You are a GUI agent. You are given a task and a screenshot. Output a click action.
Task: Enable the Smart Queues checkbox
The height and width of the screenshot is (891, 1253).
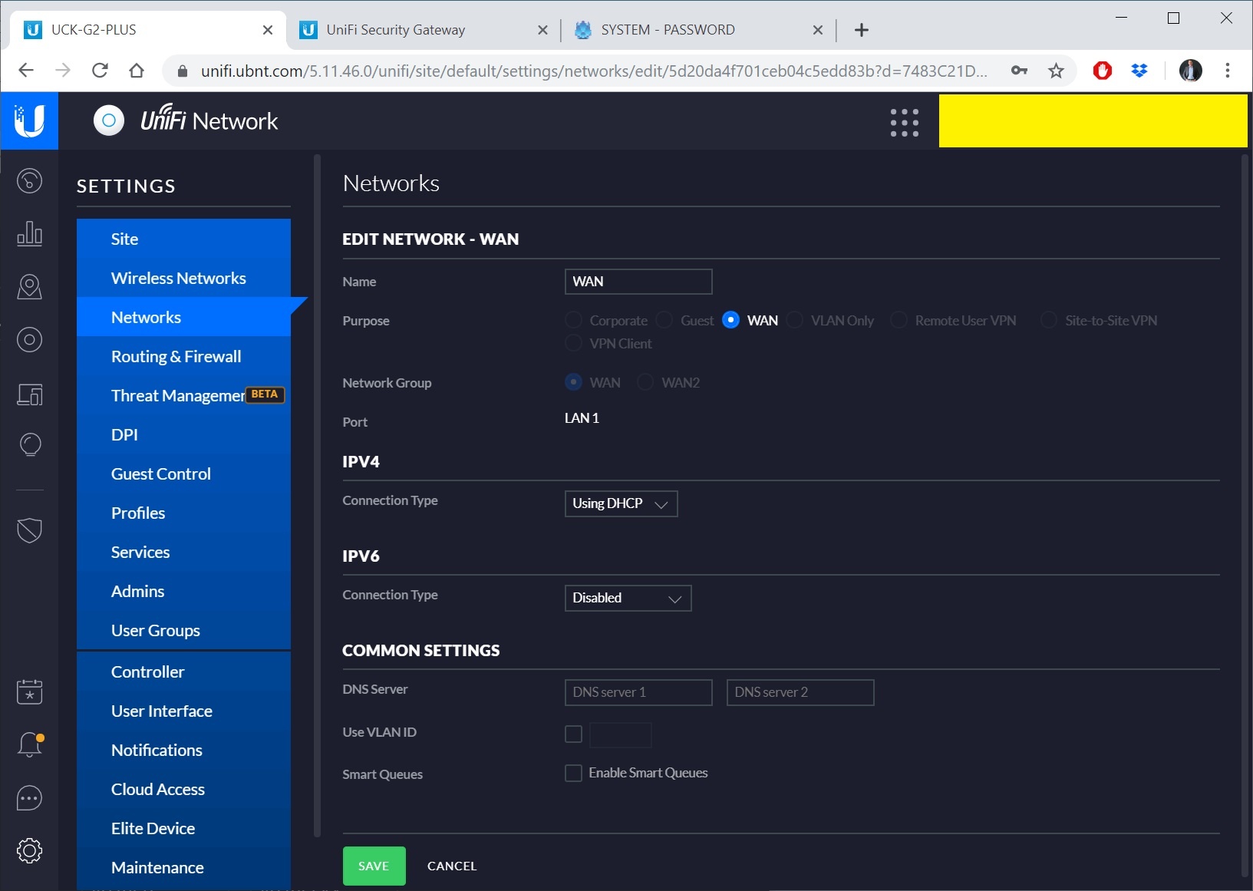pos(573,773)
